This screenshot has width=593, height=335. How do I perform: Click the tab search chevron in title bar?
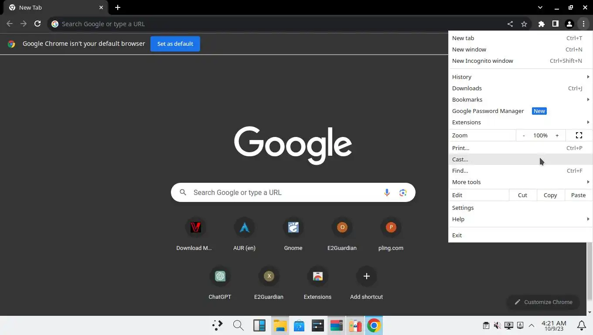coord(540,7)
